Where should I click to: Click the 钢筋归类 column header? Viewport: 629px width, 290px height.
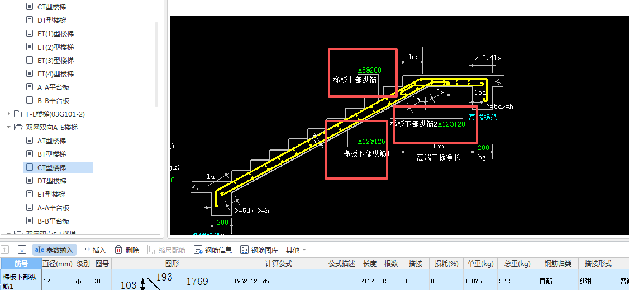557,263
